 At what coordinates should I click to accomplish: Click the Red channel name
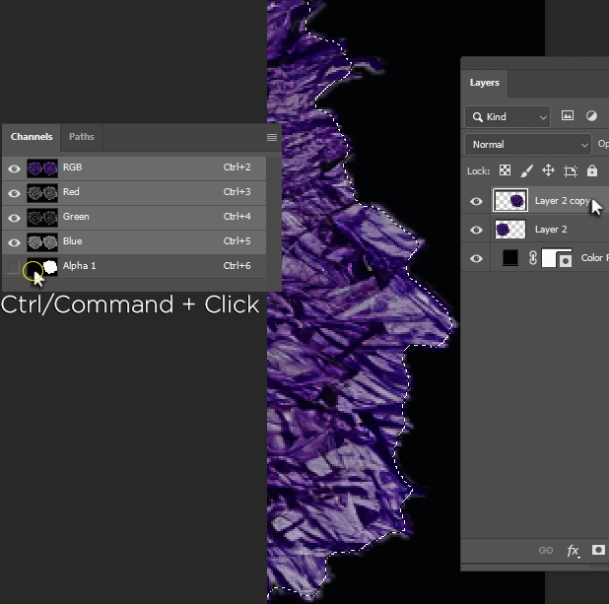pos(71,192)
